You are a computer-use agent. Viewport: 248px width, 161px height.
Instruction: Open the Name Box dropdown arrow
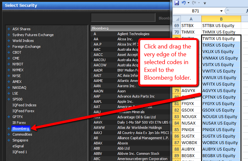(221, 11)
